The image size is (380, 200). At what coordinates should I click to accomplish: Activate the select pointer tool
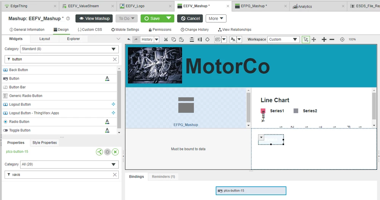click(306, 39)
